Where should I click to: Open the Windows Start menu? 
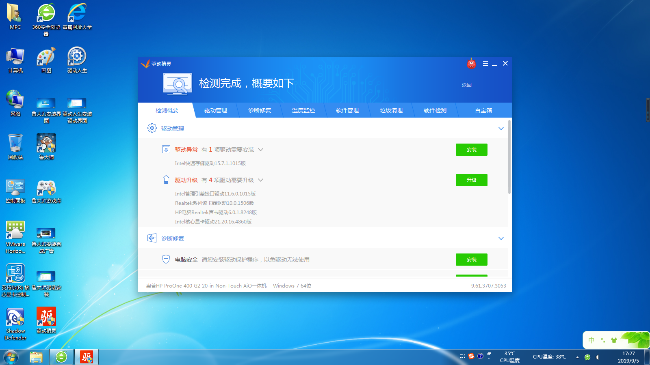pyautogui.click(x=11, y=357)
